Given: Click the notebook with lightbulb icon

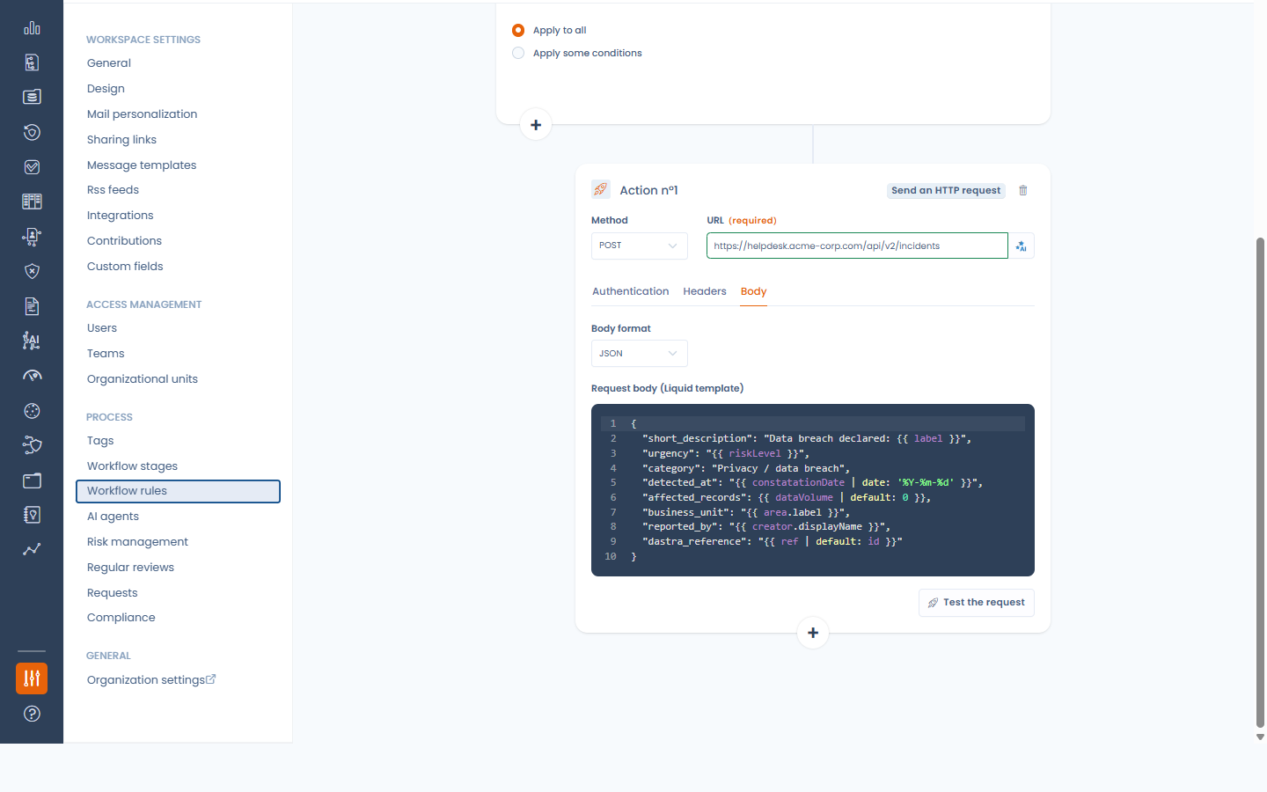Looking at the screenshot, I should pyautogui.click(x=32, y=515).
